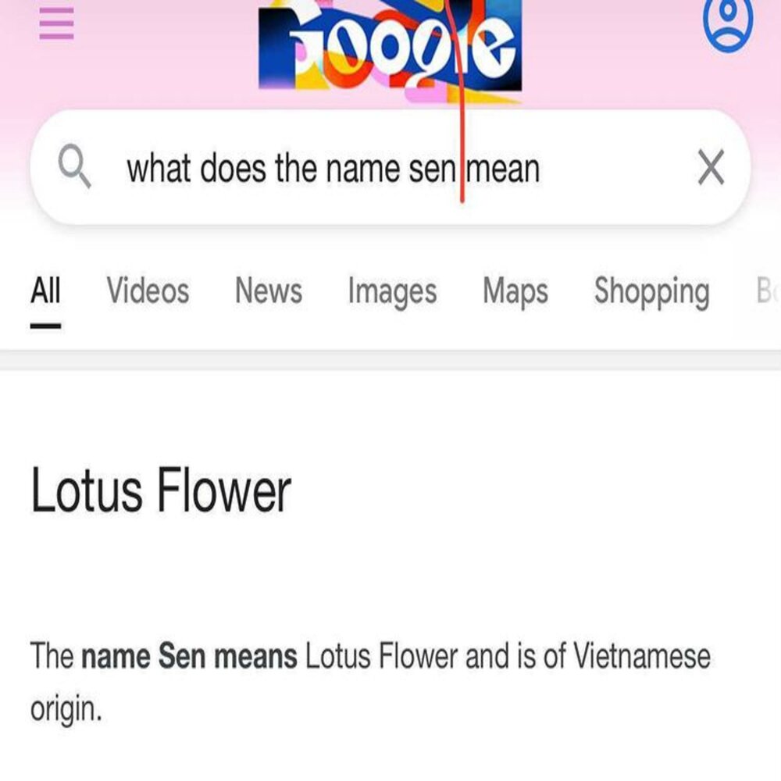Open the Maps tab
781x781 pixels.
tap(515, 291)
